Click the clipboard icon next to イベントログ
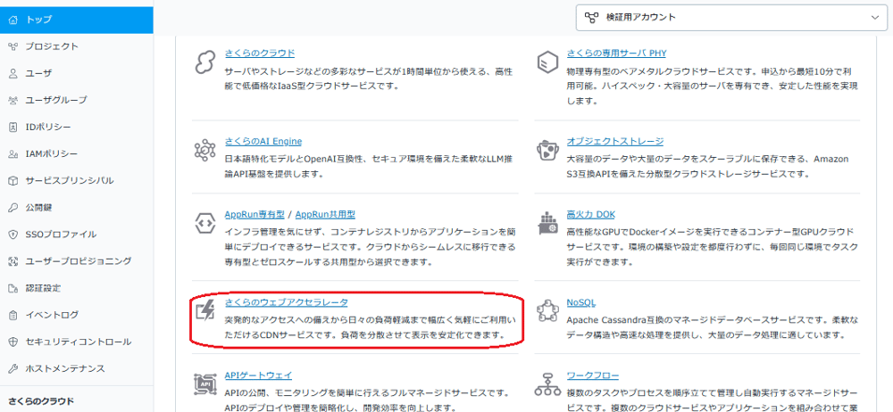The width and height of the screenshot is (893, 412). click(x=13, y=315)
